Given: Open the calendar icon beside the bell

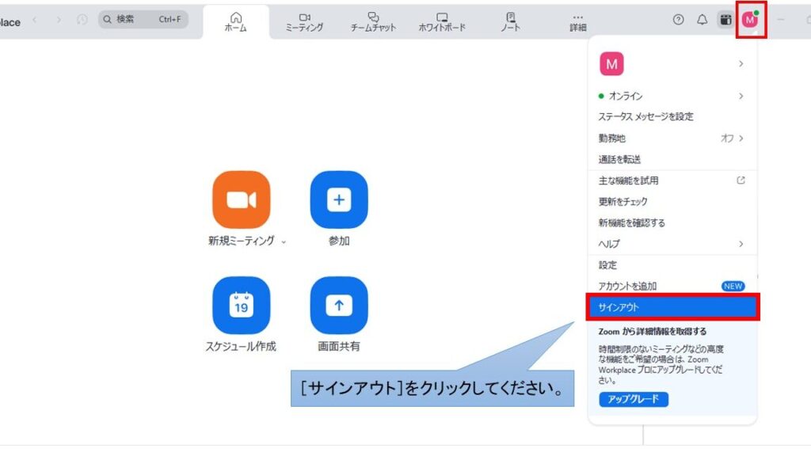Looking at the screenshot, I should (725, 21).
